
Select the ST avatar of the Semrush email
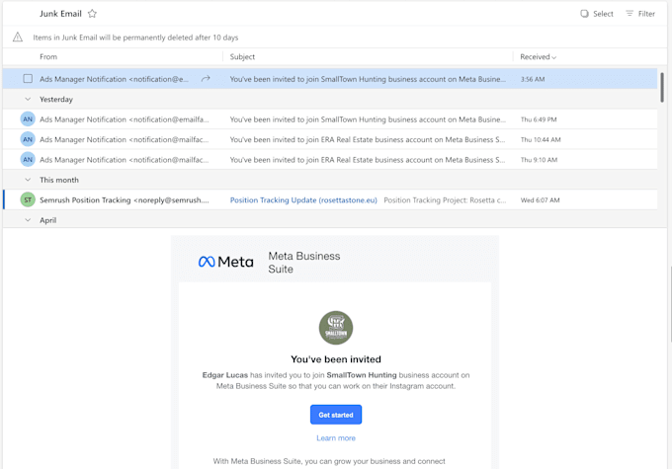click(28, 199)
